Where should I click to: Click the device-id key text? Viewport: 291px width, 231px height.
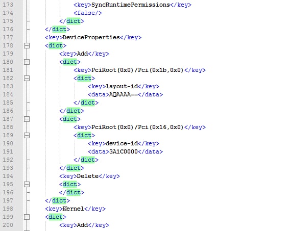pos(122,143)
